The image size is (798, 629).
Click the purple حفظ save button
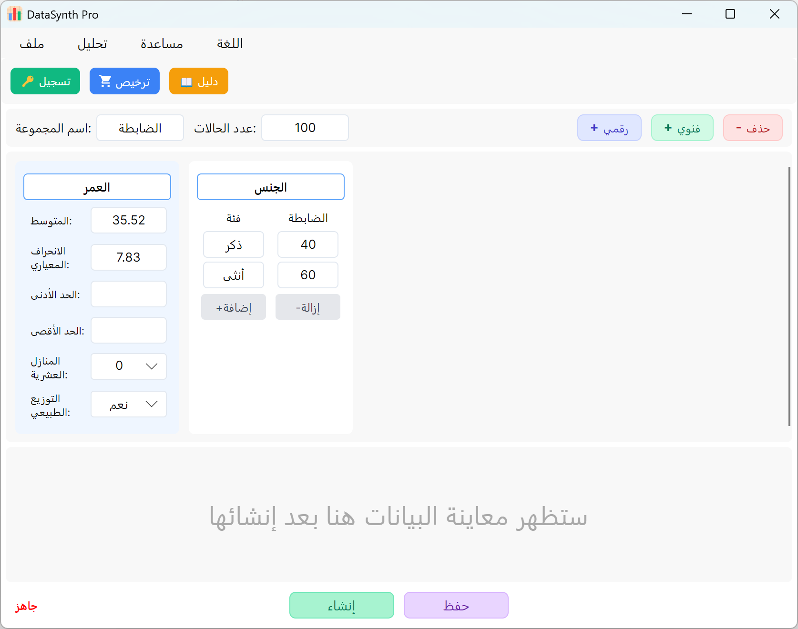click(456, 605)
